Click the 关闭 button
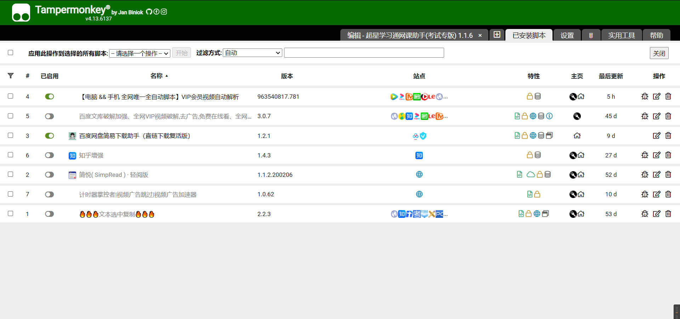680x319 pixels. tap(659, 53)
